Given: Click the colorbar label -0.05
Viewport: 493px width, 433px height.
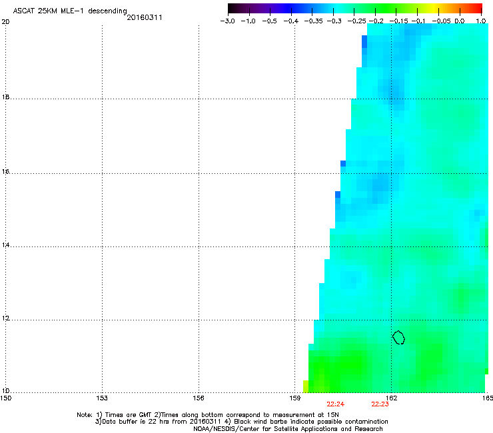Looking at the screenshot, I should click(x=441, y=21).
